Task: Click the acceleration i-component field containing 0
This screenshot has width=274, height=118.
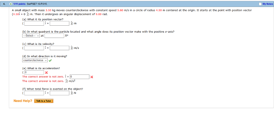Action: pyautogui.click(x=34, y=72)
